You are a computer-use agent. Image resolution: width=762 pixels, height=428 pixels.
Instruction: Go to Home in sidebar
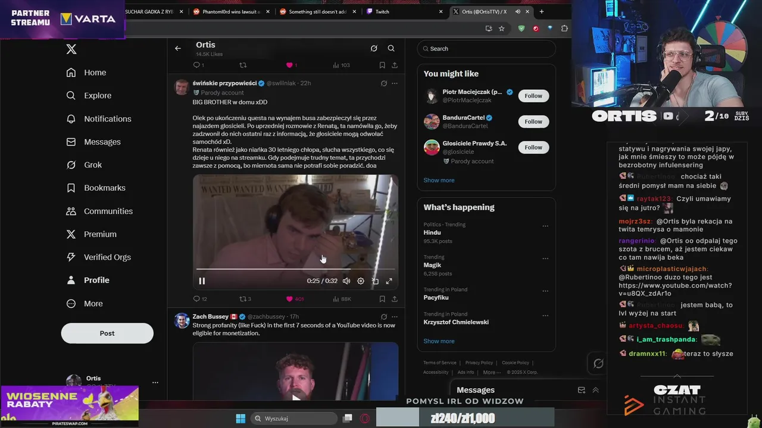tap(87, 73)
